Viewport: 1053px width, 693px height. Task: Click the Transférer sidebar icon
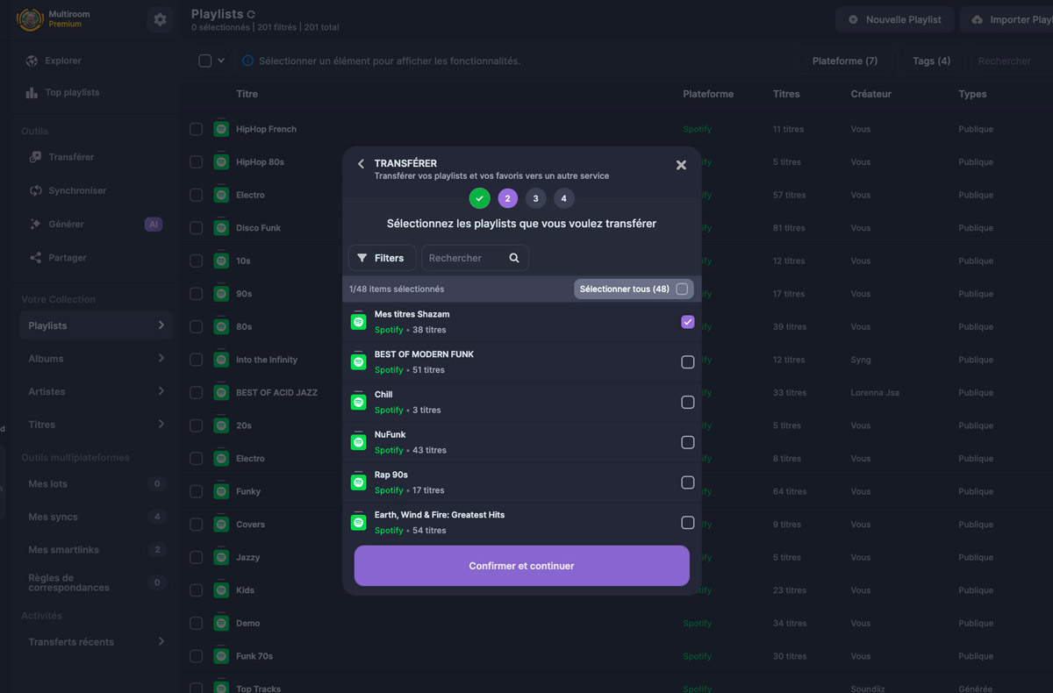[x=35, y=157]
